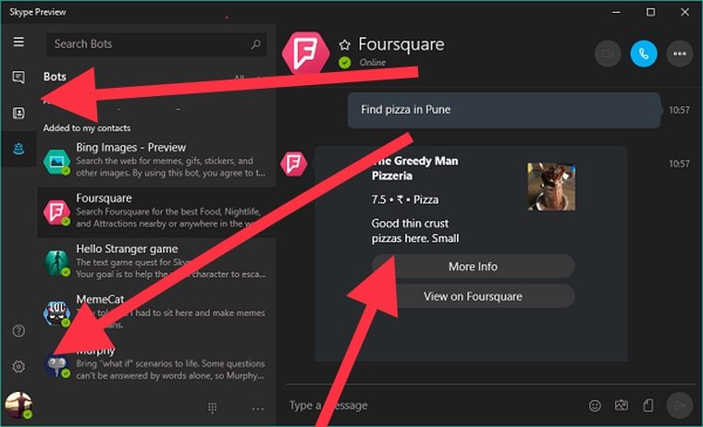Open the help question mark icon
The height and width of the screenshot is (427, 703).
coord(18,331)
